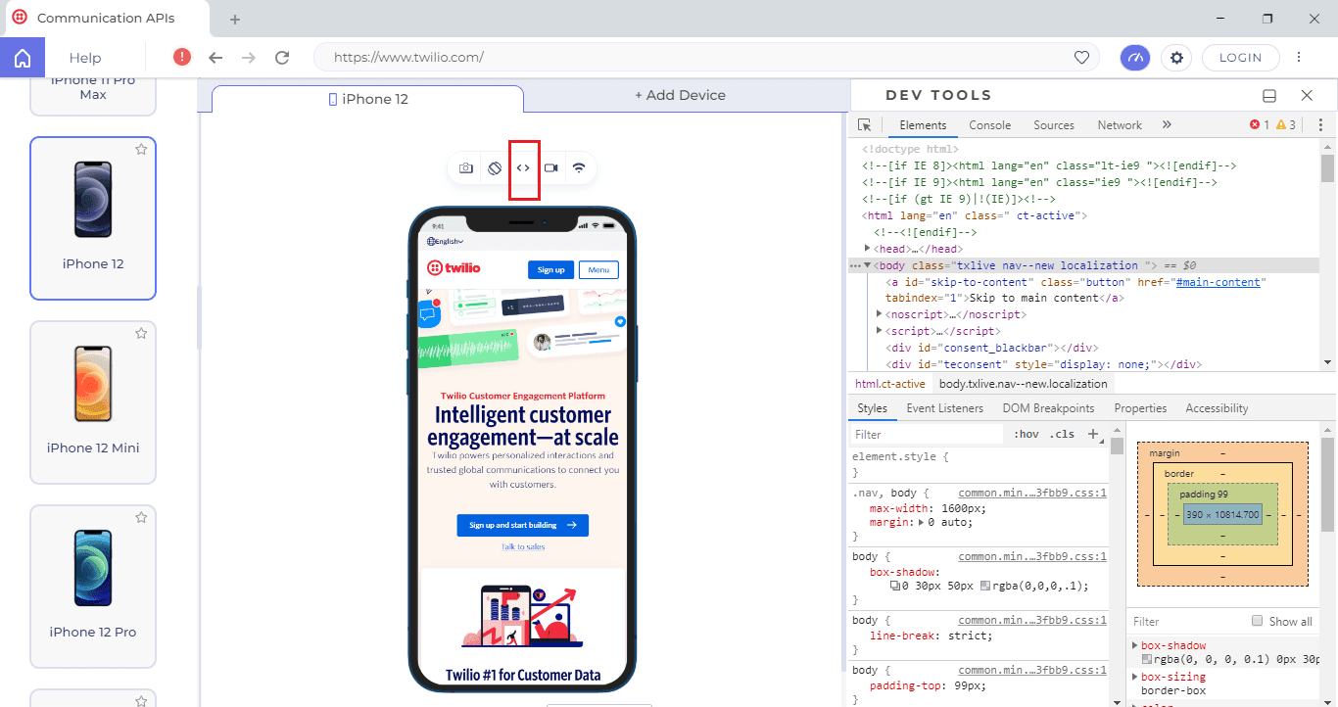1338x707 pixels.
Task: Capture a screenshot with the camera icon
Action: click(x=465, y=167)
